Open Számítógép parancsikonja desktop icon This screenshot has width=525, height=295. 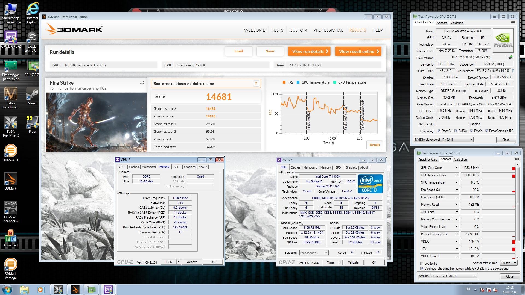pos(11,14)
